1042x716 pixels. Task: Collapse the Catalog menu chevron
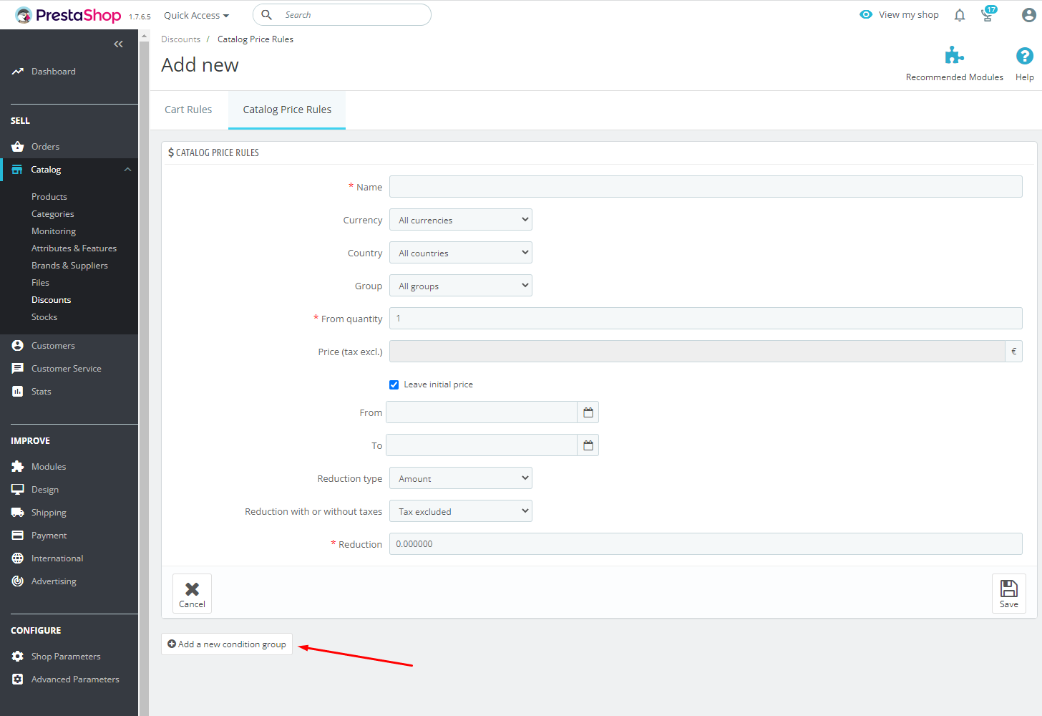127,170
